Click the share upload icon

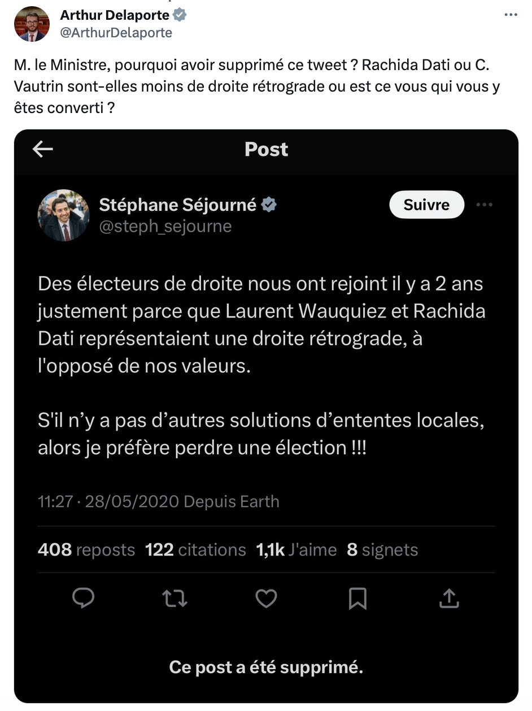[448, 599]
